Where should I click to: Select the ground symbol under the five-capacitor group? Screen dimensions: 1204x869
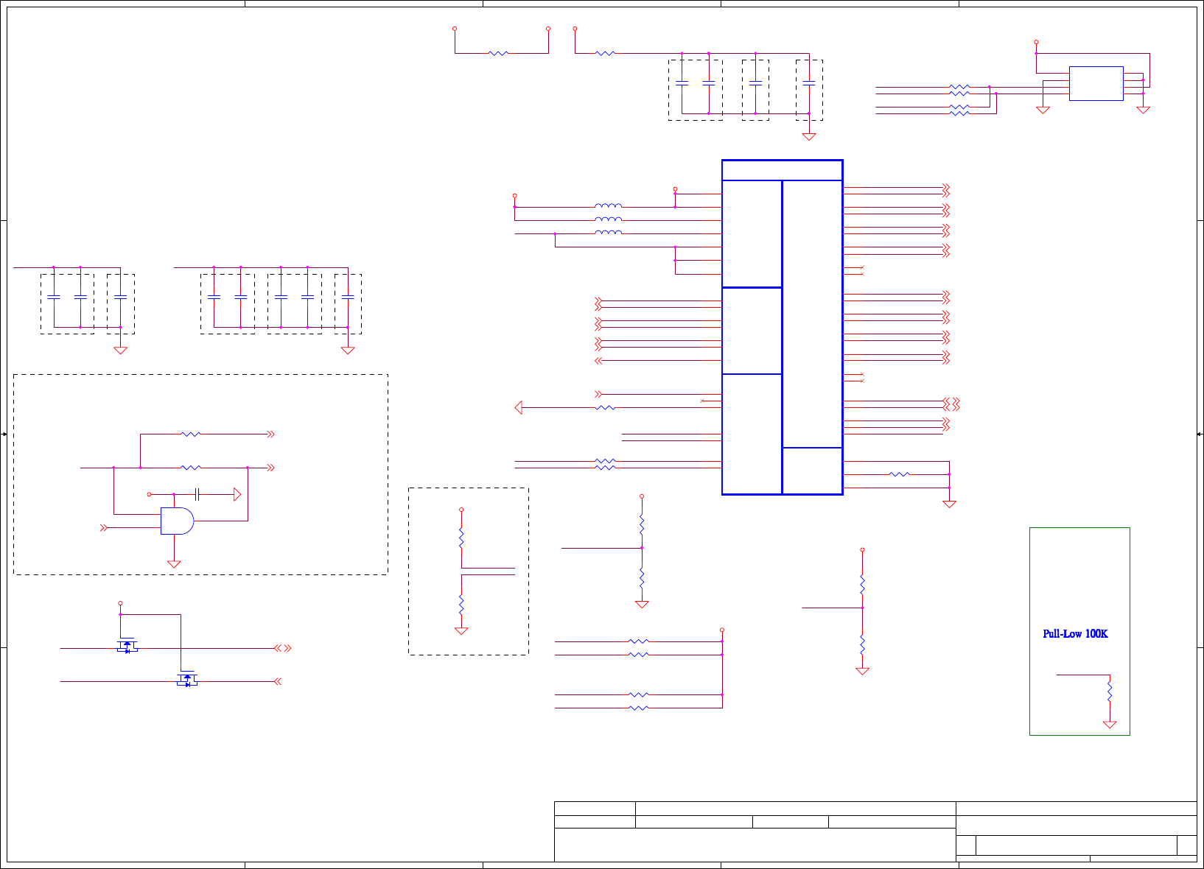coord(348,351)
